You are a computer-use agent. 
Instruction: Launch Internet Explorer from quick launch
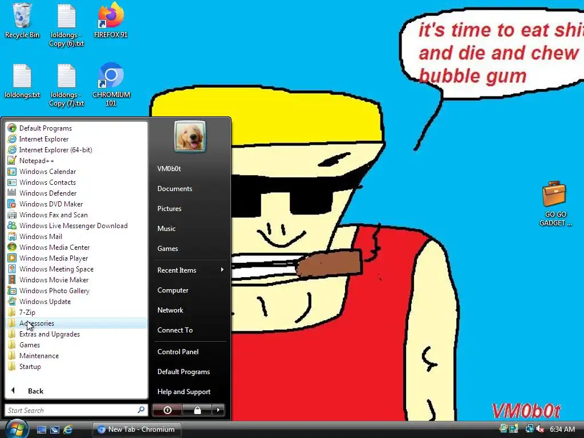[x=68, y=429]
